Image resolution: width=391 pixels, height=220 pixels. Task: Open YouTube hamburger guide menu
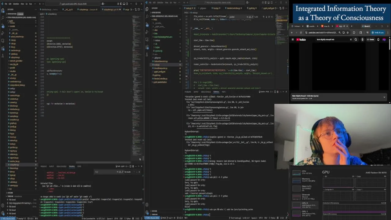point(293,39)
